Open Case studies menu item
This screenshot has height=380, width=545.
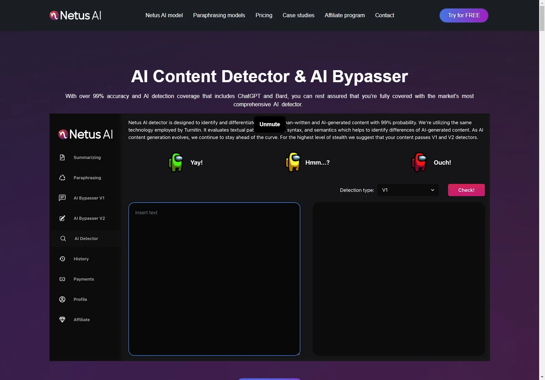[x=299, y=15]
